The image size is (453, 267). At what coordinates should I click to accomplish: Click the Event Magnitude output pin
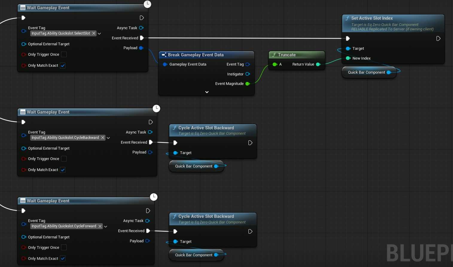coord(247,84)
